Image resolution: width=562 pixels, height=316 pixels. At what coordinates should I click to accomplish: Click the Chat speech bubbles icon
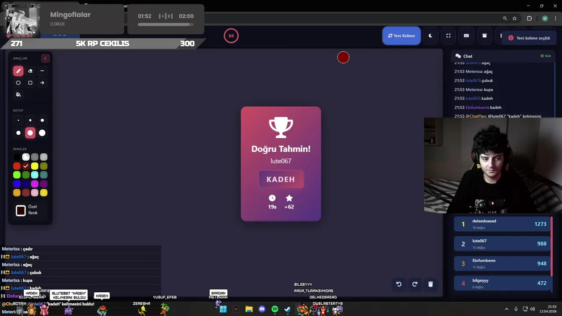click(458, 56)
